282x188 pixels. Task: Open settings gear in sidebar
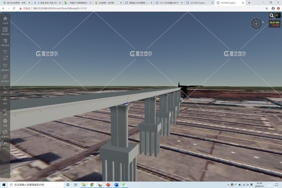point(5,121)
